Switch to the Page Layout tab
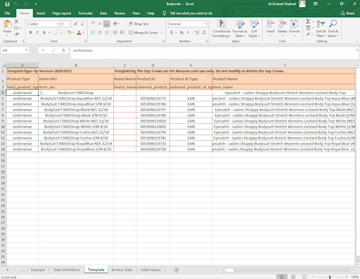 [61, 13]
